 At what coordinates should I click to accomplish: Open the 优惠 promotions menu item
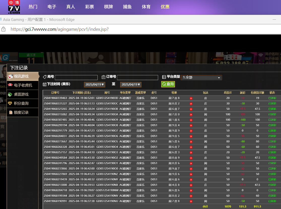coord(165,7)
